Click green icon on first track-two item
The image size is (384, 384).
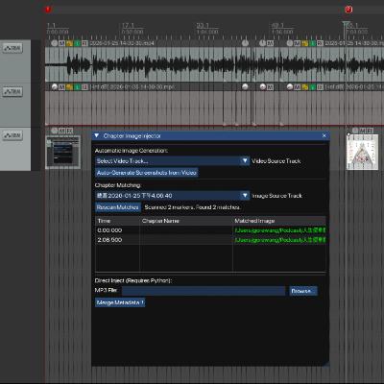(x=77, y=86)
